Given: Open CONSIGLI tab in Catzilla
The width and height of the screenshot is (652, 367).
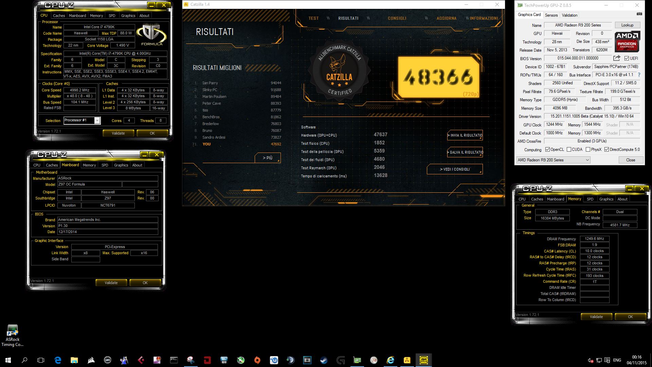Looking at the screenshot, I should (x=397, y=18).
